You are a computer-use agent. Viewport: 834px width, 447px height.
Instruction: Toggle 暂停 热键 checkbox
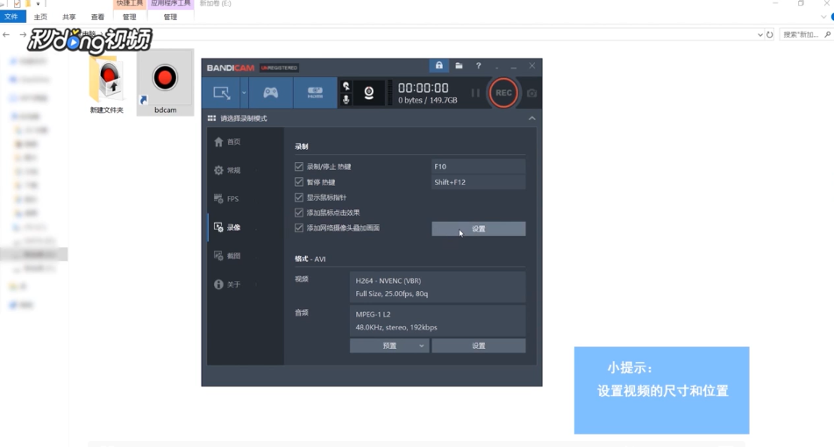click(299, 181)
